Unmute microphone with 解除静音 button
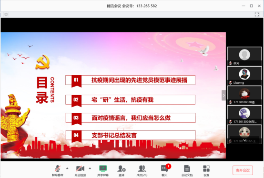 58,170
